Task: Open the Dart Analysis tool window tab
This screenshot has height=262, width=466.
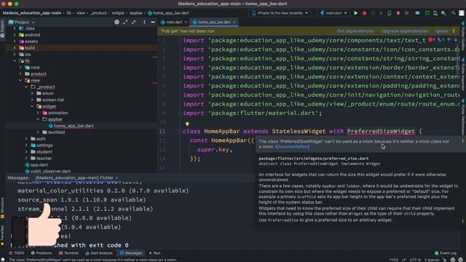Action: tap(99, 253)
